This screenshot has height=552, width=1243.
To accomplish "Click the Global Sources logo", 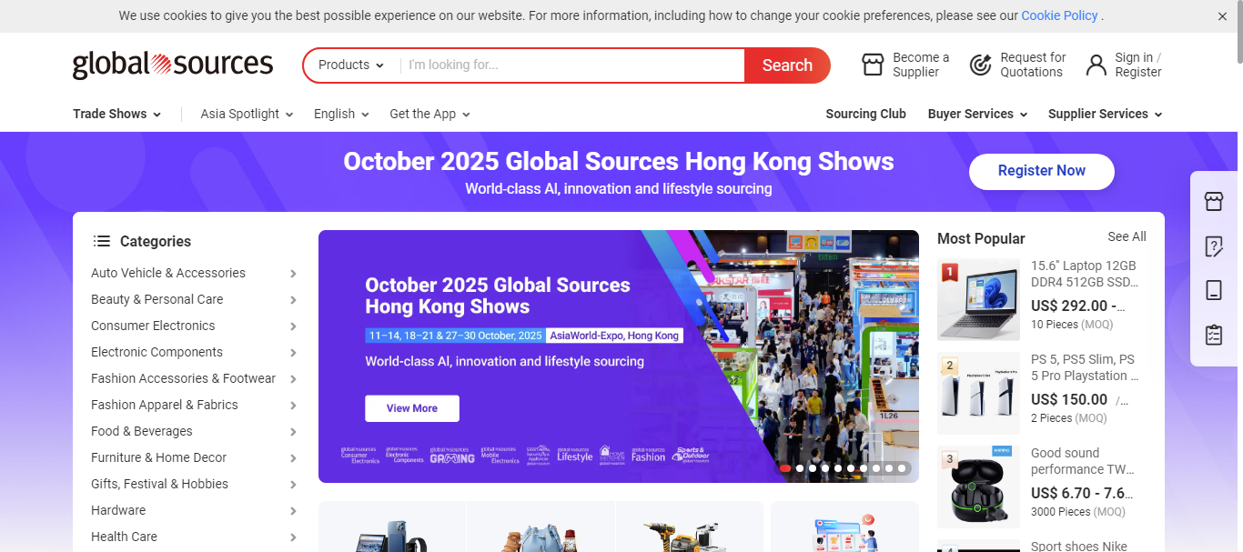I will tap(173, 65).
